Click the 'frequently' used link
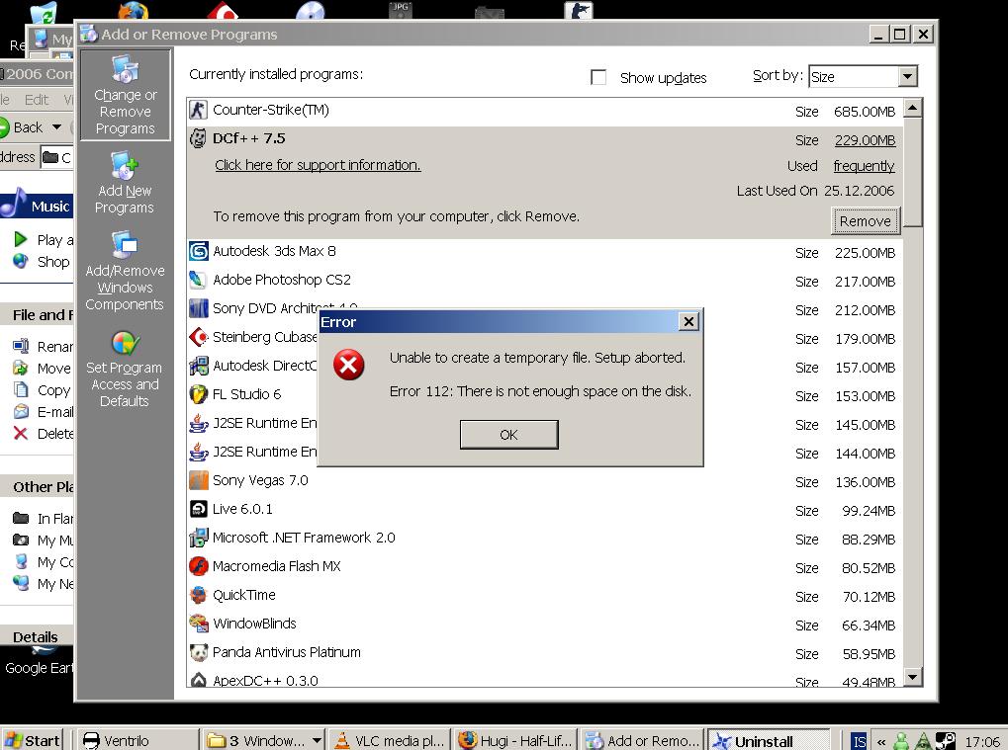 864,166
